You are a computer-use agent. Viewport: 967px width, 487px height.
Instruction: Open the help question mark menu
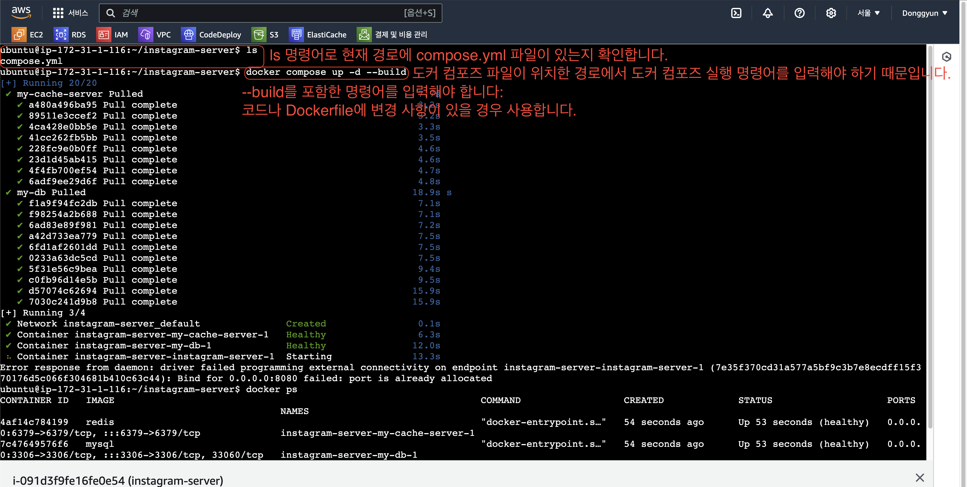(800, 13)
